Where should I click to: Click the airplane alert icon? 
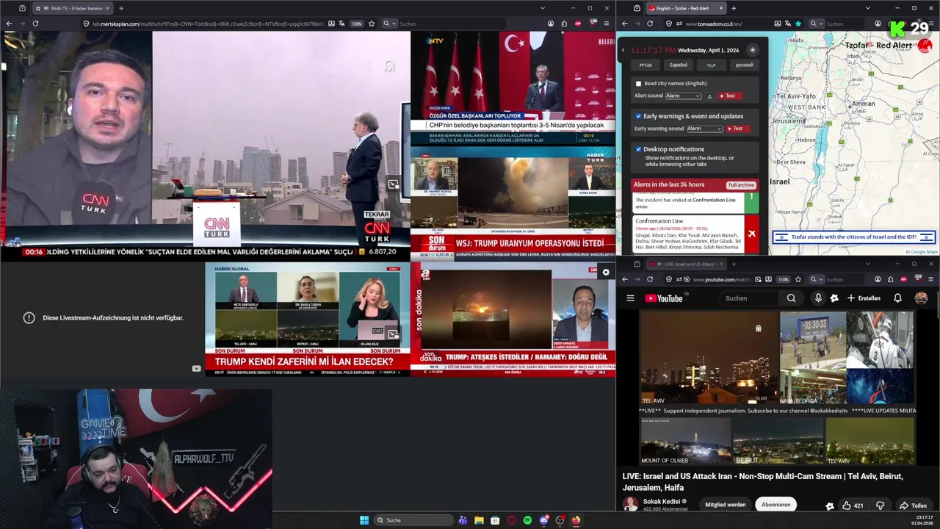pyautogui.click(x=751, y=234)
